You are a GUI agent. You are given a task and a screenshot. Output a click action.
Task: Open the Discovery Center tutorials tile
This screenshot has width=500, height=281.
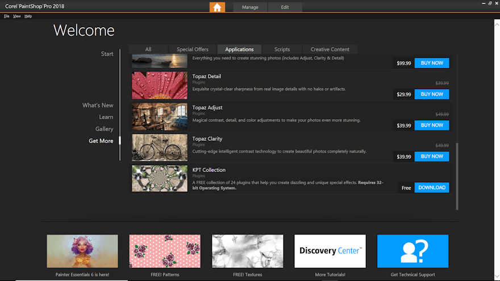point(330,251)
